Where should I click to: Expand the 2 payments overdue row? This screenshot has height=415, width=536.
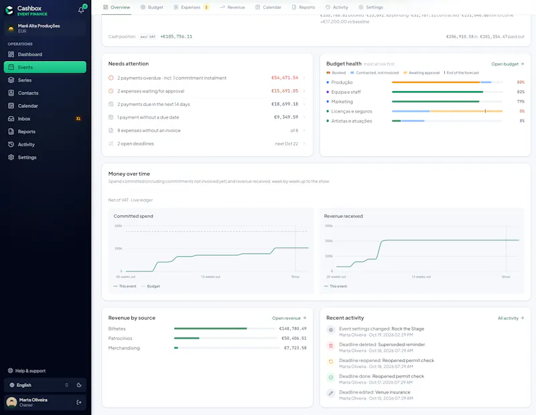pos(207,78)
